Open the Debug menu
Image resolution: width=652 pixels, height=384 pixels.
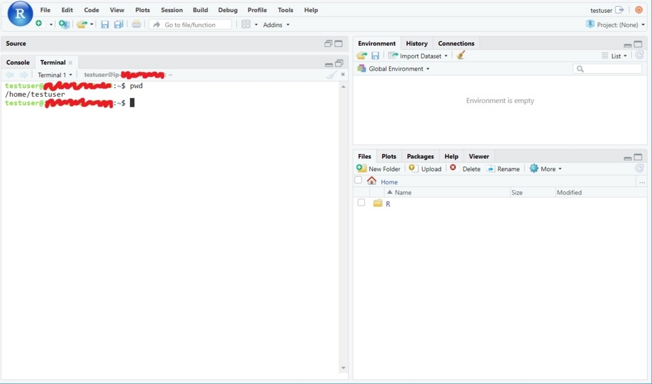coord(228,10)
